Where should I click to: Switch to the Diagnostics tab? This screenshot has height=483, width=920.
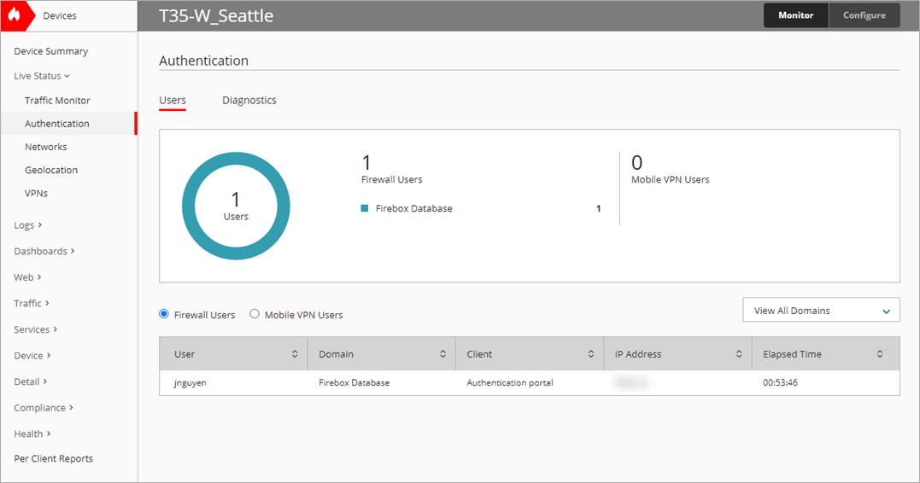click(x=249, y=100)
